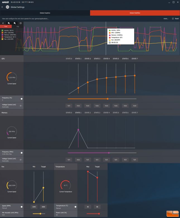Screen dimensions: 180x218
Task: Click the Fan Target speed 3000 field
Action: point(44,207)
